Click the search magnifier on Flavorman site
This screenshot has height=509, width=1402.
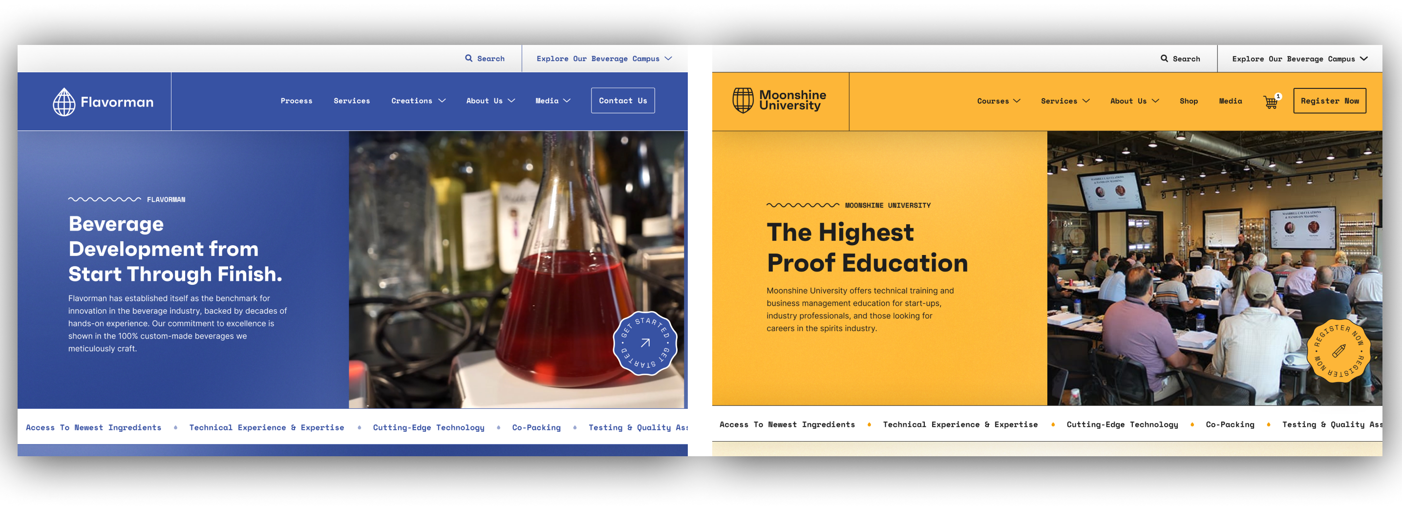coord(468,58)
